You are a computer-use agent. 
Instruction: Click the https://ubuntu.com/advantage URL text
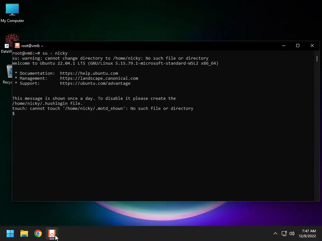[95, 83]
